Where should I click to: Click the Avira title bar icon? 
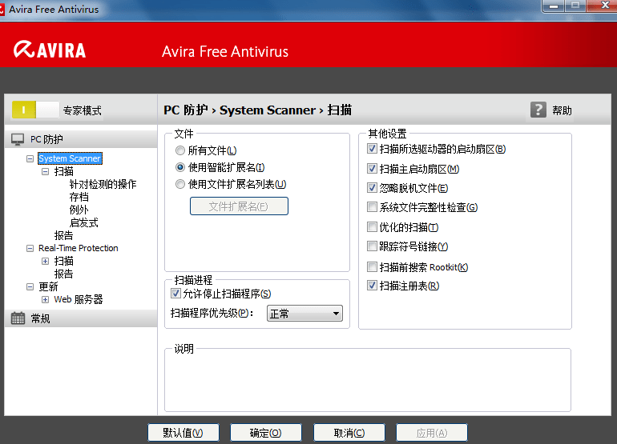[2, 10]
